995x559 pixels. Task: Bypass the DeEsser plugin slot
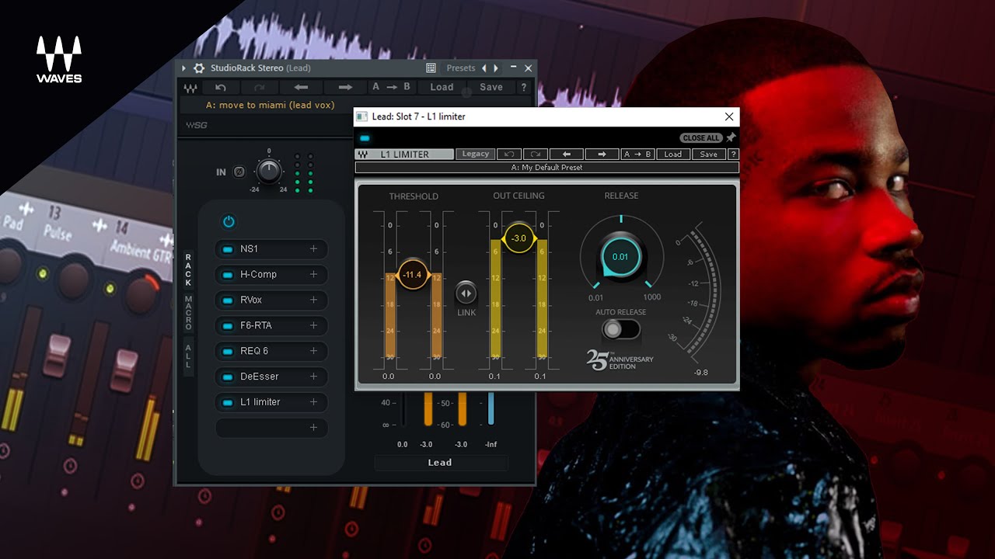(x=228, y=377)
